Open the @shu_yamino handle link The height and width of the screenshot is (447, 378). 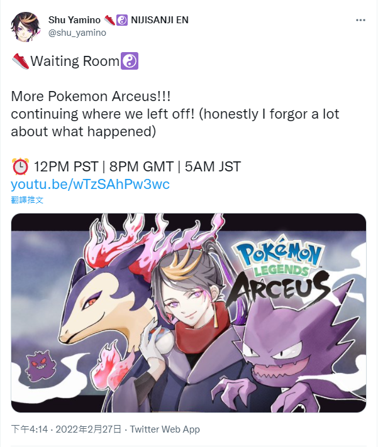point(77,33)
